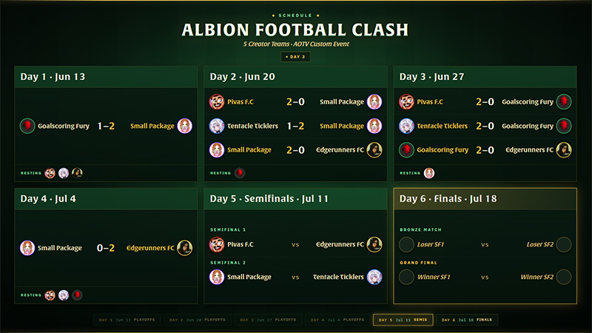Click the empty Winner SF2 team placeholder
Image resolution: width=592 pixels, height=333 pixels.
coord(564,277)
